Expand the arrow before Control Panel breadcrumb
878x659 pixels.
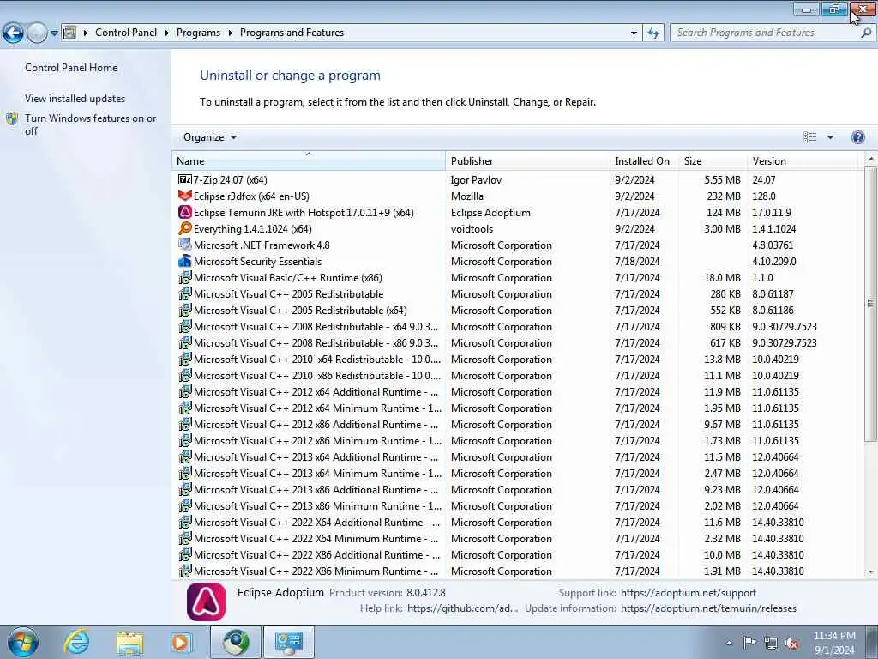pos(86,33)
